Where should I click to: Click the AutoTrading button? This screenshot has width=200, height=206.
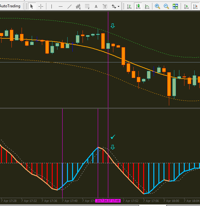click(10, 6)
